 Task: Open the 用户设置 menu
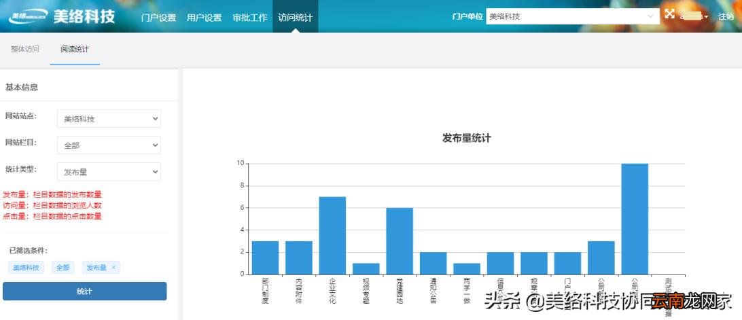pos(204,18)
